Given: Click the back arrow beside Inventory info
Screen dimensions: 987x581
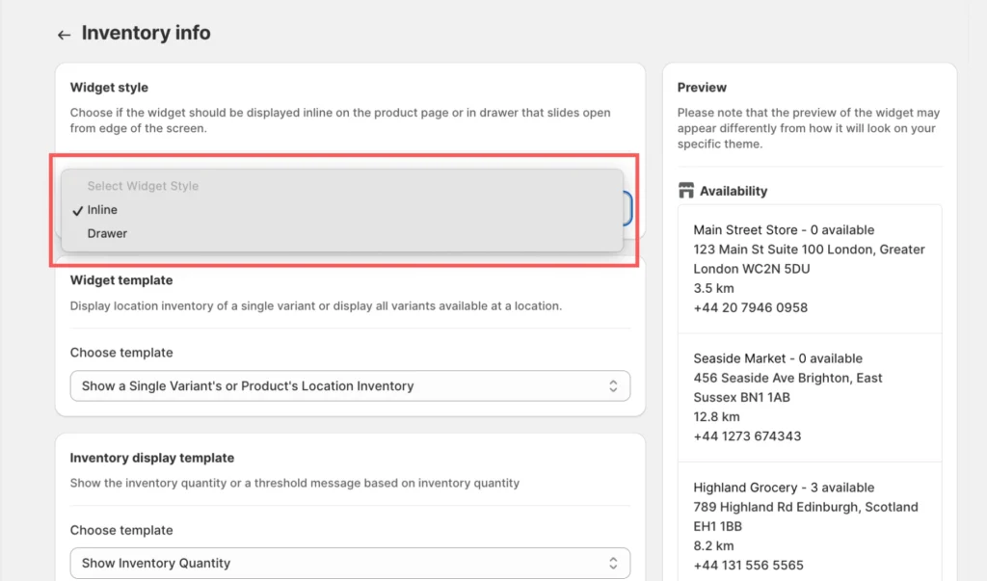Looking at the screenshot, I should click(x=64, y=35).
